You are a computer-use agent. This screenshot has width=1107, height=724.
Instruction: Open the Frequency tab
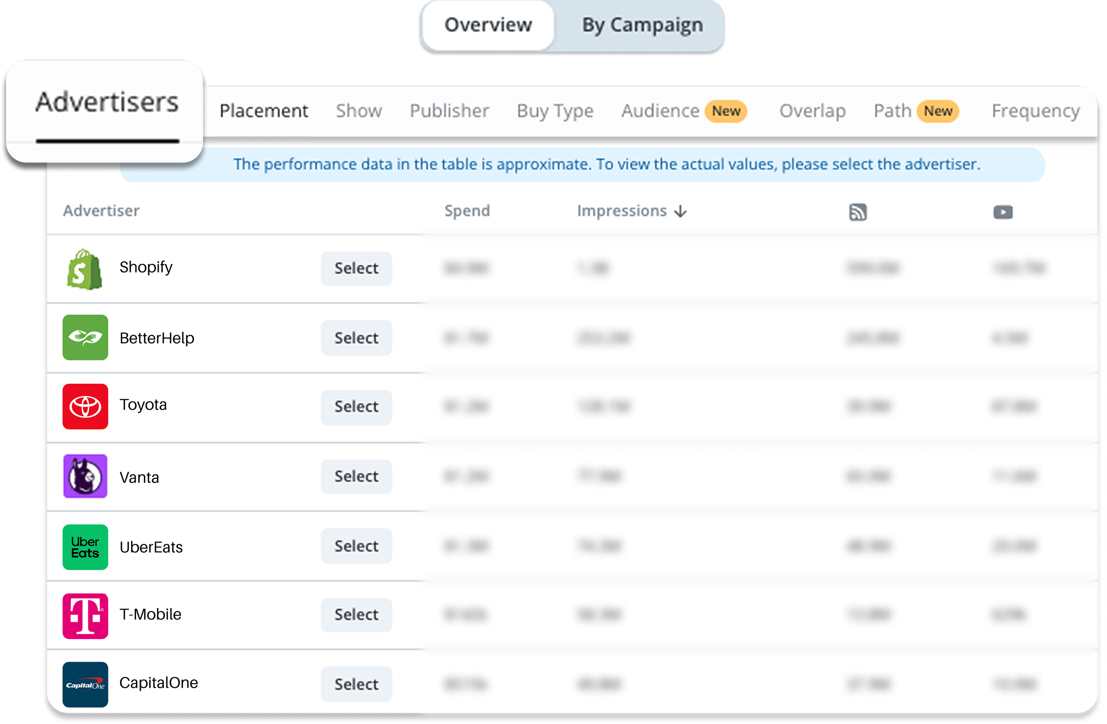tap(1036, 111)
